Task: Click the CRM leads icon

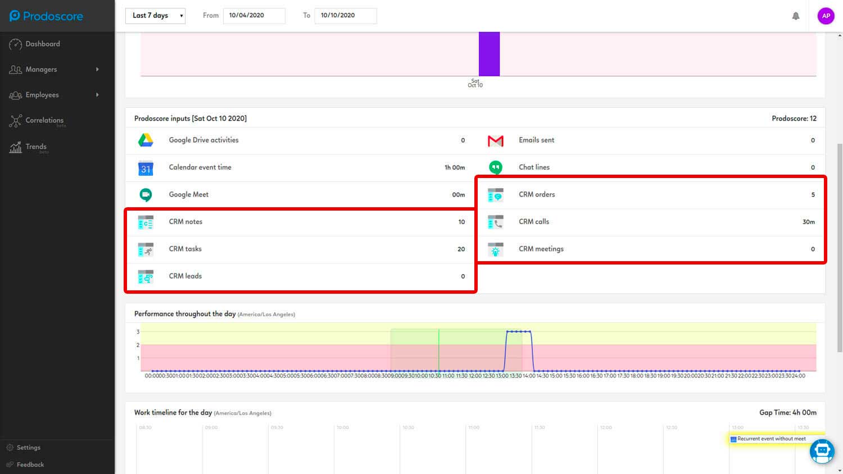Action: (x=146, y=276)
